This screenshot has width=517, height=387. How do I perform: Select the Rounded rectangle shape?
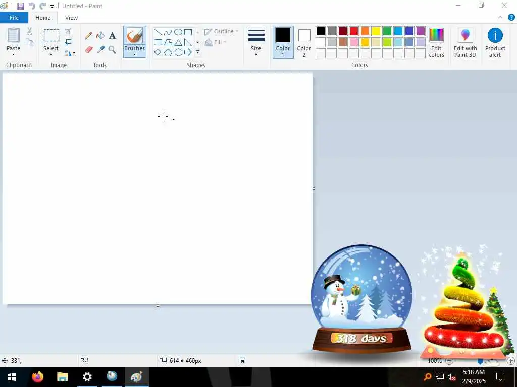point(158,42)
